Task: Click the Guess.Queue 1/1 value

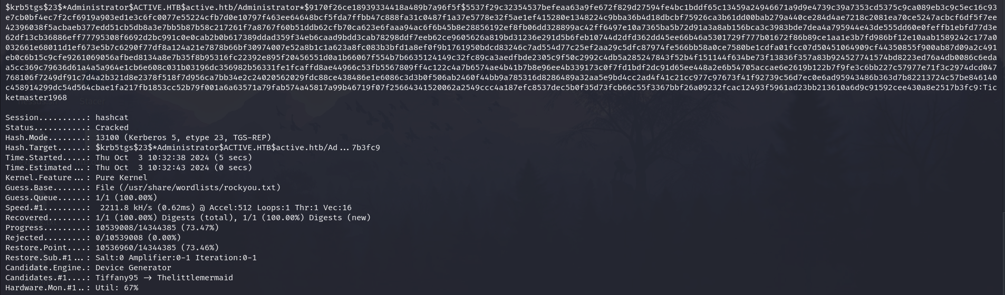Action: [127, 198]
